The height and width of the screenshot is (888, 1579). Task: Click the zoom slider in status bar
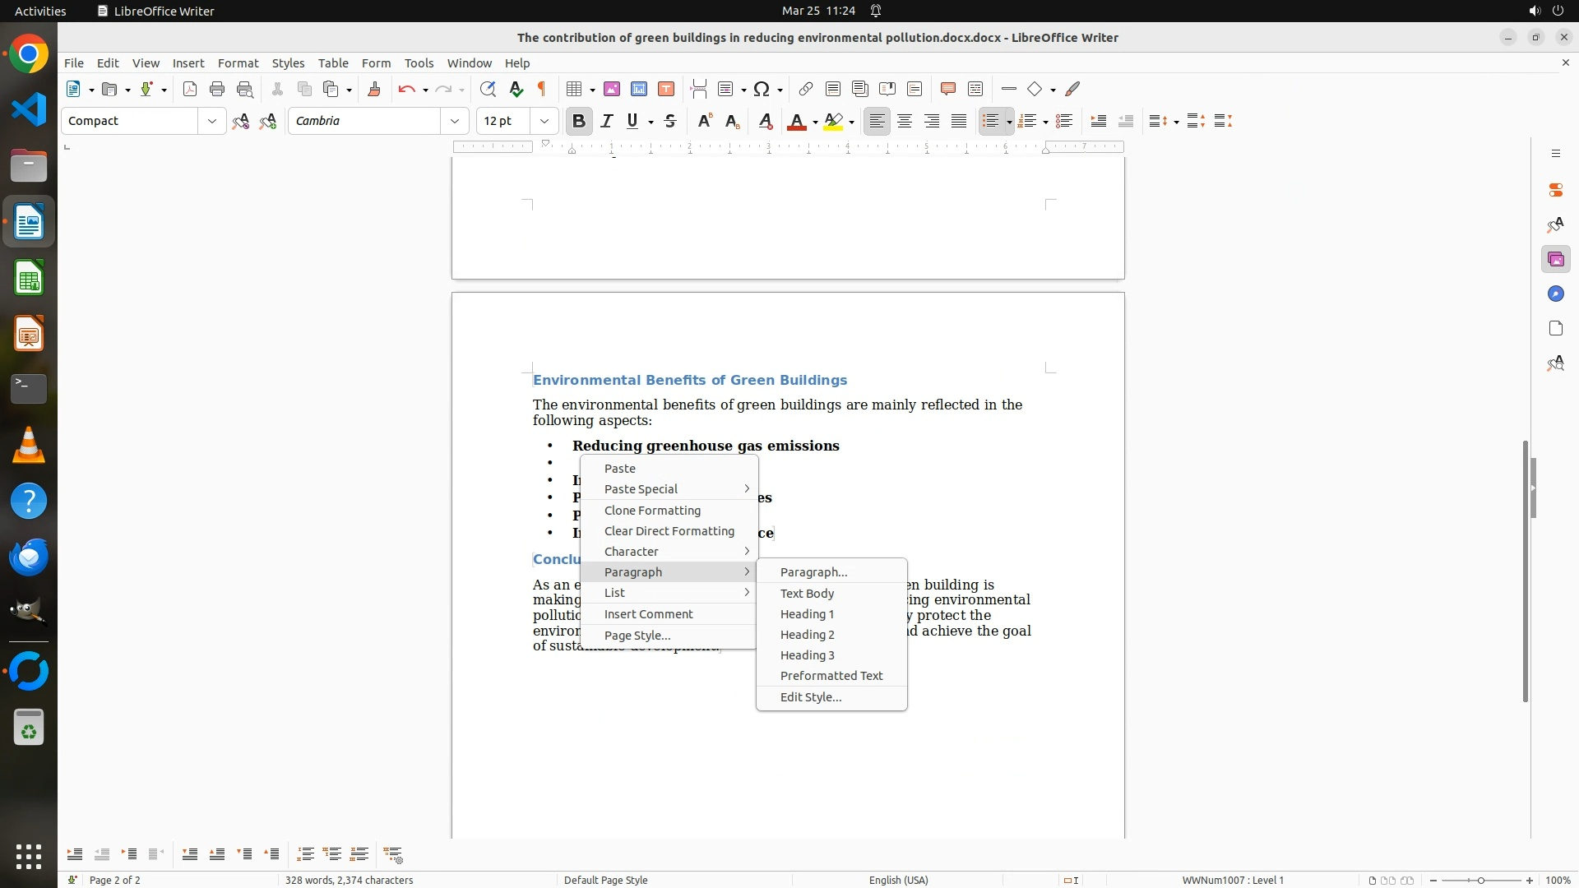[x=1481, y=881]
